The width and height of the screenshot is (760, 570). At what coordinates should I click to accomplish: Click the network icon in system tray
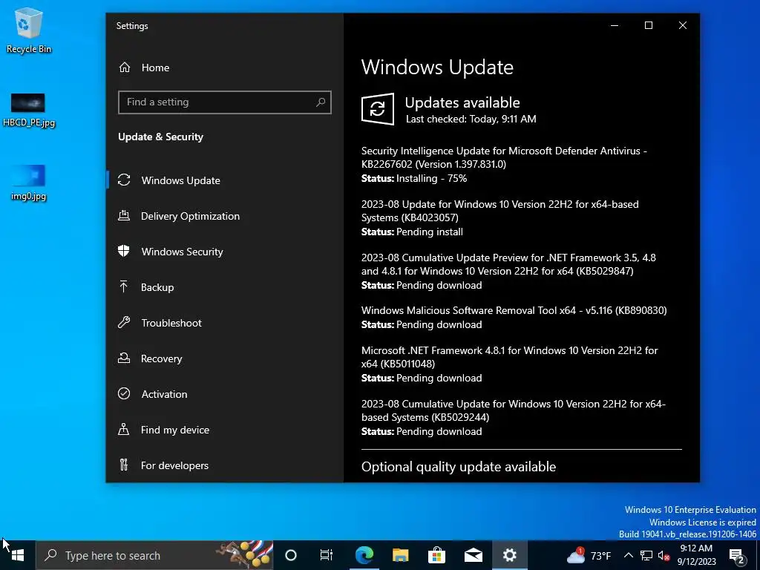pos(646,555)
